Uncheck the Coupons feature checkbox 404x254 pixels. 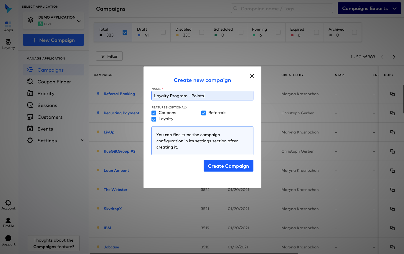coord(154,113)
